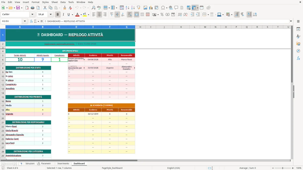This screenshot has width=303, height=170.
Task: Apply the red font color swatch
Action: [x=77, y=15]
